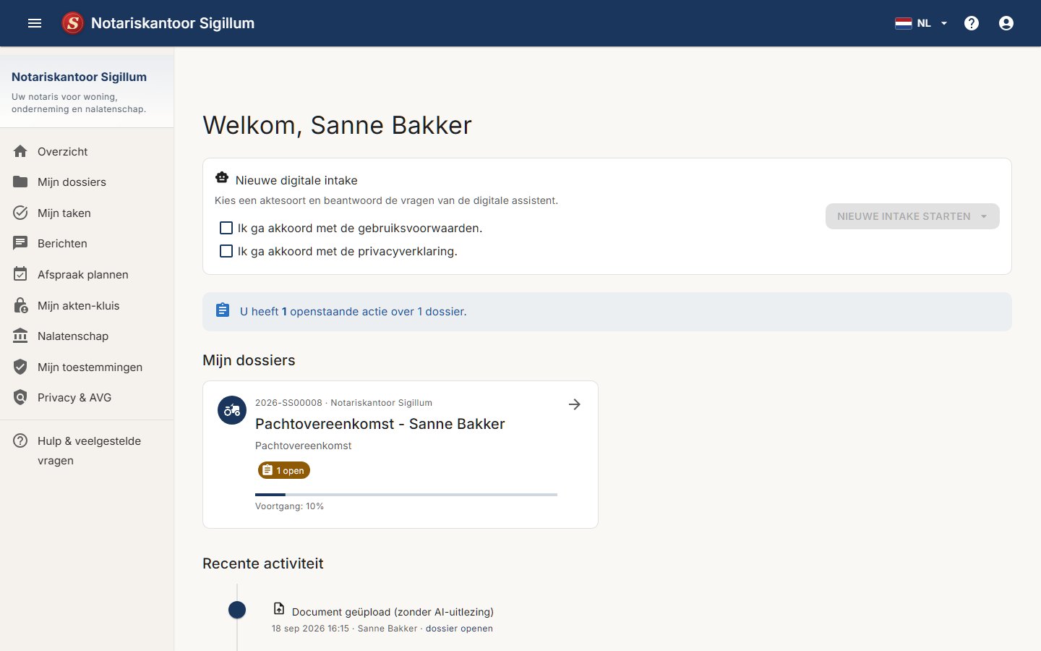Image resolution: width=1041 pixels, height=651 pixels.
Task: Open the Nieuwe intake starten dropdown
Action: 912,216
